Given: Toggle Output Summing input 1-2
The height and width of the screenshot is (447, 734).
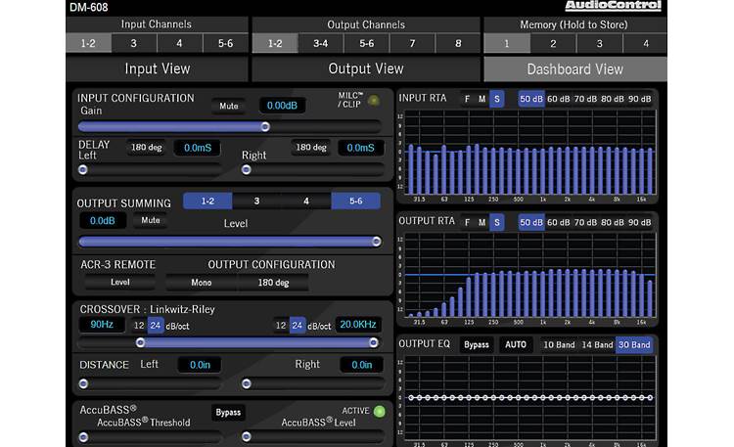Looking at the screenshot, I should point(207,201).
